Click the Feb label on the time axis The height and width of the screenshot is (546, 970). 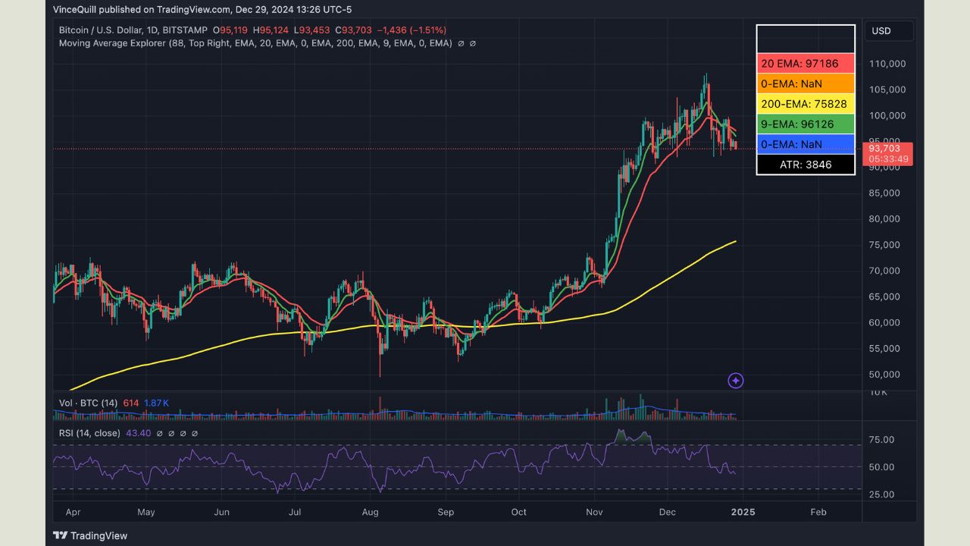pyautogui.click(x=818, y=512)
